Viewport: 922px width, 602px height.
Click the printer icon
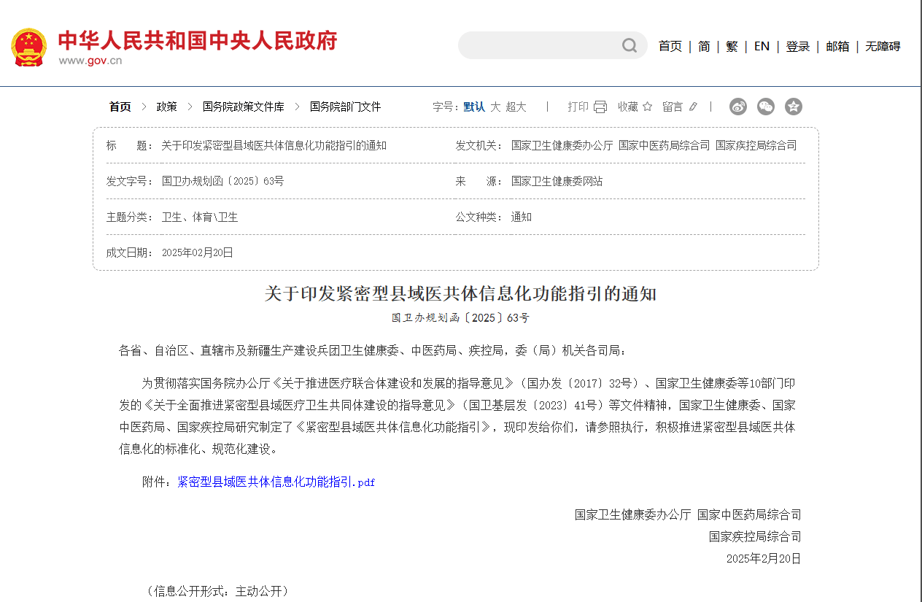tap(600, 107)
